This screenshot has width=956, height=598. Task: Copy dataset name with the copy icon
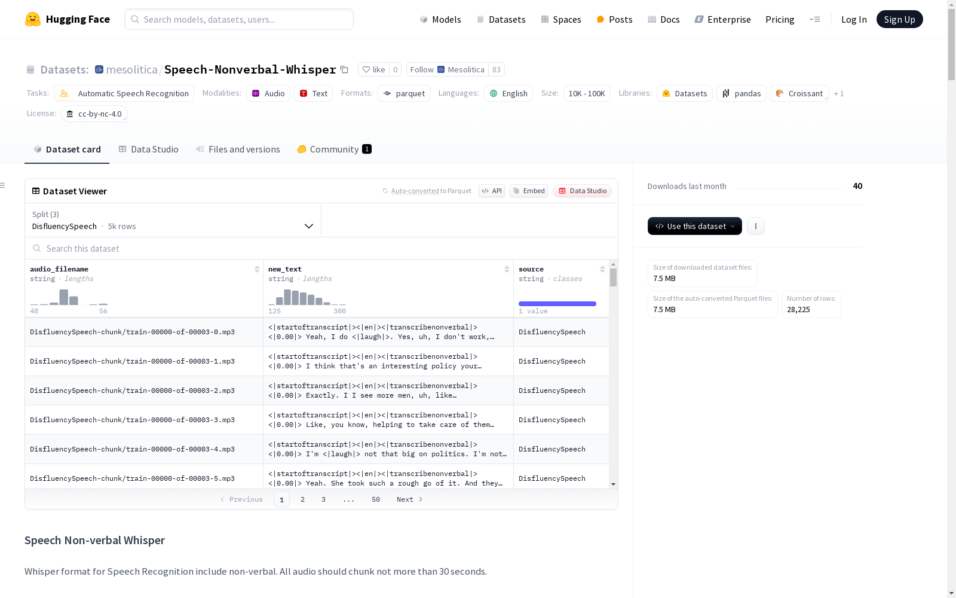(344, 69)
